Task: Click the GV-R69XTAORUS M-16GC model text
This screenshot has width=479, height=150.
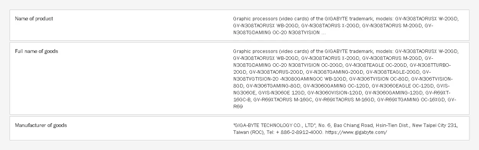Action: [283, 100]
